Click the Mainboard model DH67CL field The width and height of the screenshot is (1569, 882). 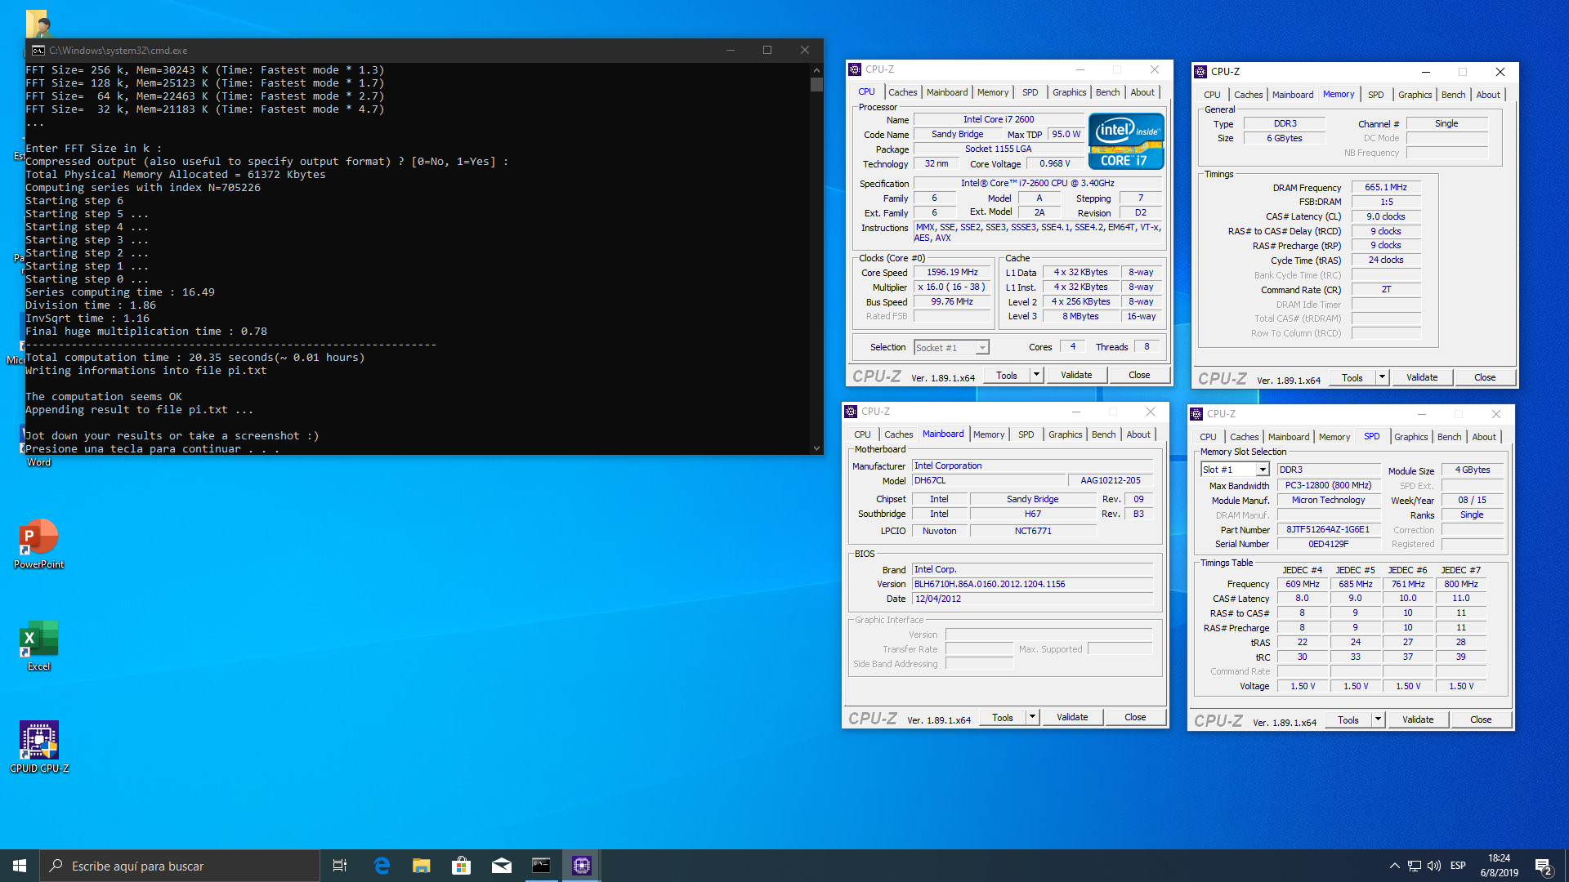tap(989, 480)
